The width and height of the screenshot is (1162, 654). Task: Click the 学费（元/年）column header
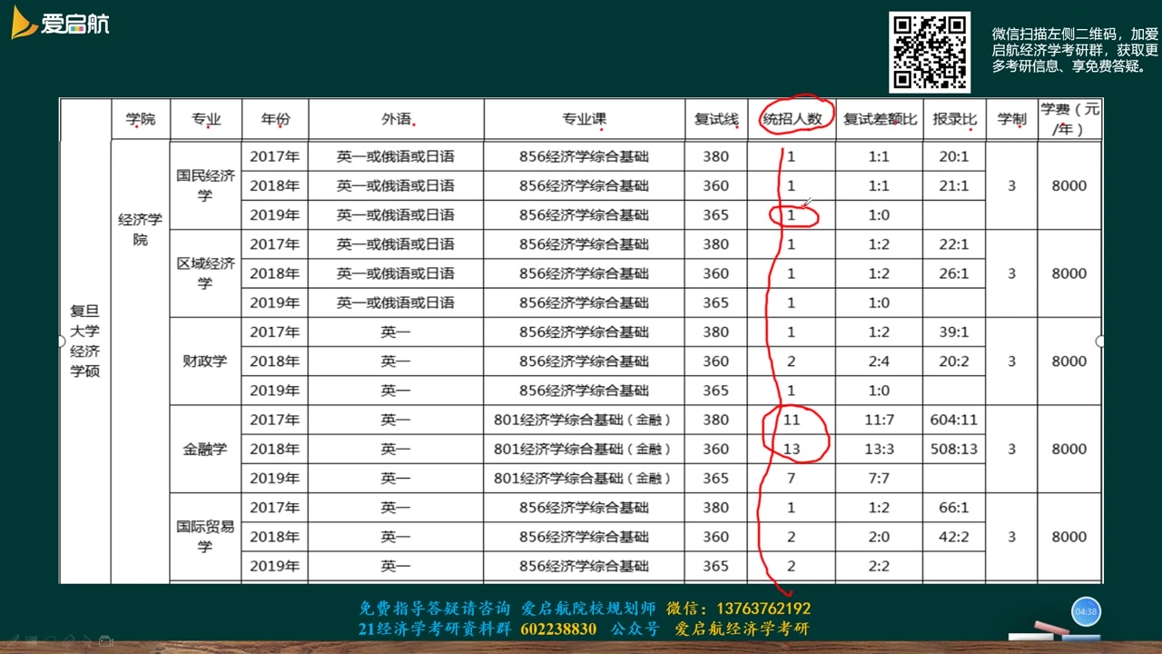[1071, 117]
